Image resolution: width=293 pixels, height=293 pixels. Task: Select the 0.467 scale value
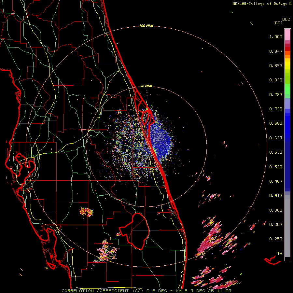click(x=276, y=181)
